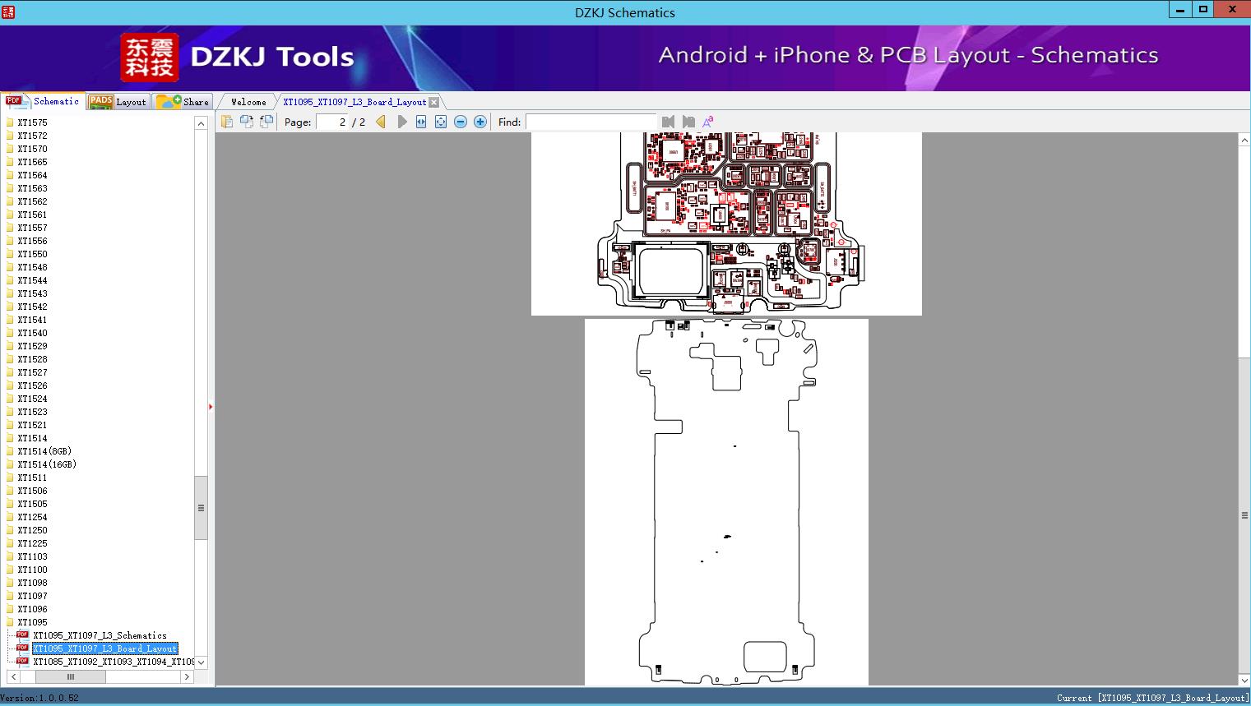This screenshot has height=706, width=1251.
Task: Go to the previous page arrow
Action: coord(381,122)
